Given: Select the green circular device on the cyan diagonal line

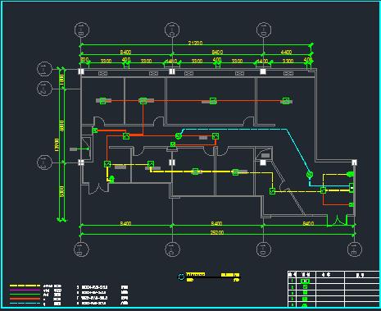Looking at the screenshot, I should pos(310,174).
